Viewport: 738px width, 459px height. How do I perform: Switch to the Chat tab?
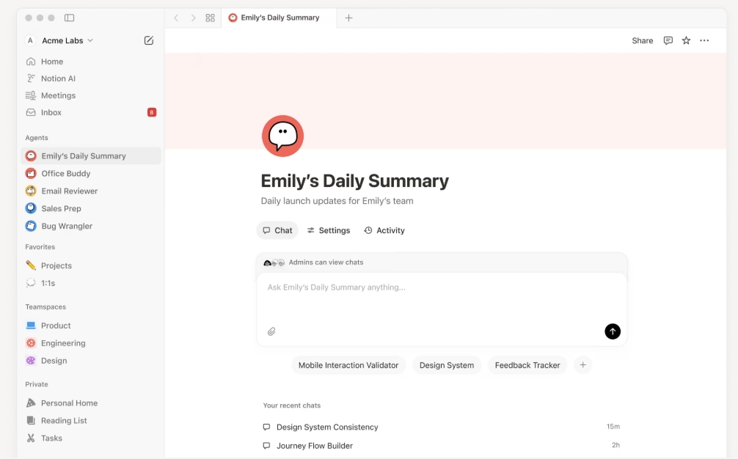(277, 230)
